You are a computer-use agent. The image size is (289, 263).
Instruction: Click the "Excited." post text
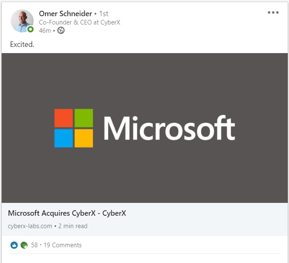[22, 44]
